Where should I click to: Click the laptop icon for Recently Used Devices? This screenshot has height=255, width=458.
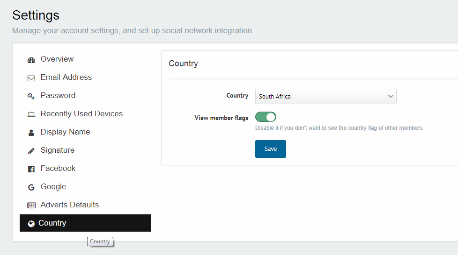click(x=31, y=114)
